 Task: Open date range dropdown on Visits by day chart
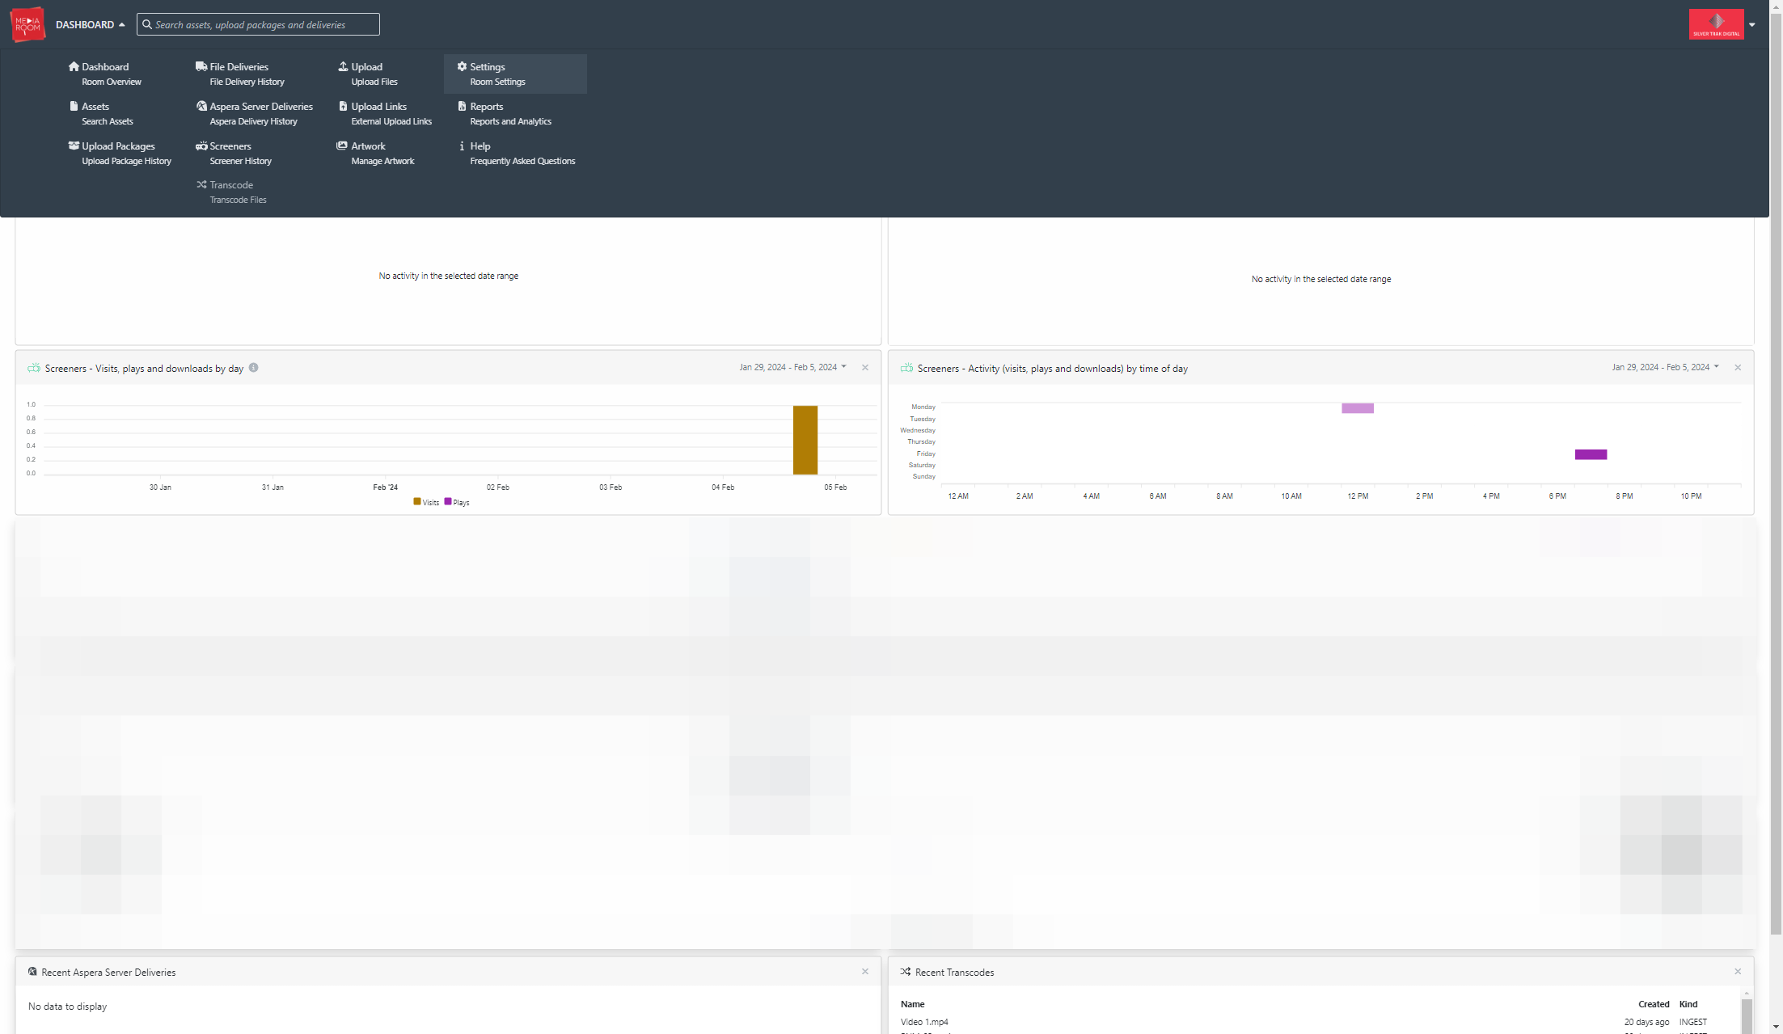point(792,367)
